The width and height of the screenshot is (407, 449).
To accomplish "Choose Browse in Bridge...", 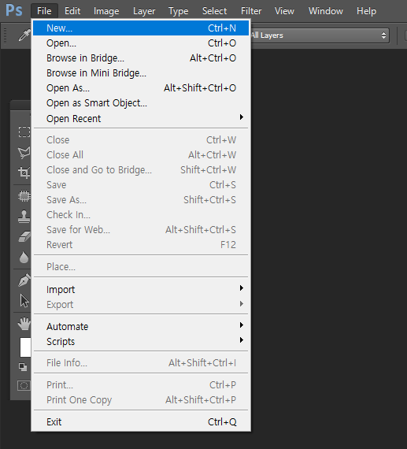I will point(141,58).
